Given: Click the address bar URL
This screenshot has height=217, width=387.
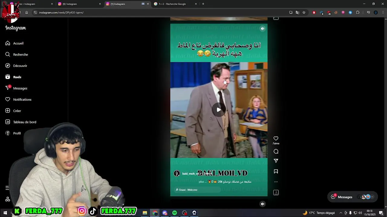Looking at the screenshot, I should pos(61,13).
